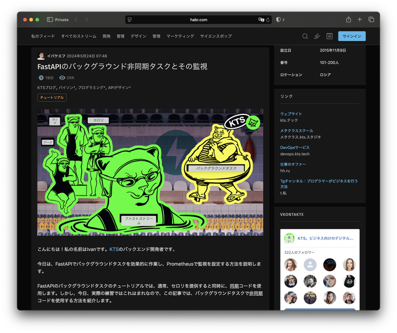
Task: Open a new tab with plus icon
Action: [x=360, y=19]
